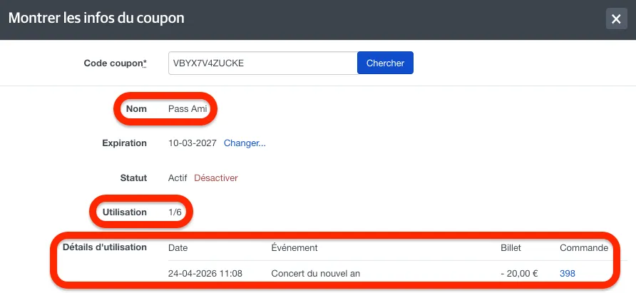Click the Montrer les infos du coupon title
Screen dimensions: 636x293
[x=96, y=19]
